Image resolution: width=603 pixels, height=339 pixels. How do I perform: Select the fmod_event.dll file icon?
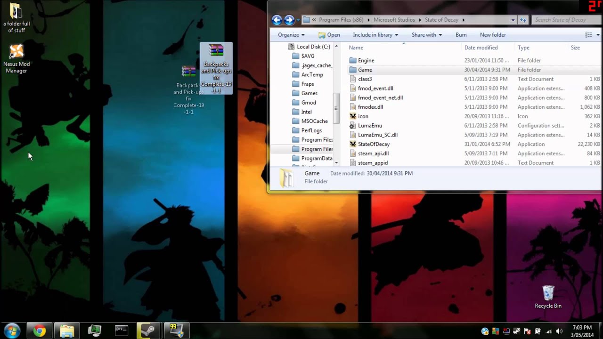pyautogui.click(x=353, y=89)
